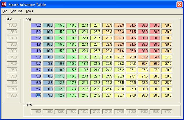The height and width of the screenshot is (120, 184).
Task: Select the 19.8 degree cell in the 75.0 kPa row
Action: click(83, 57)
